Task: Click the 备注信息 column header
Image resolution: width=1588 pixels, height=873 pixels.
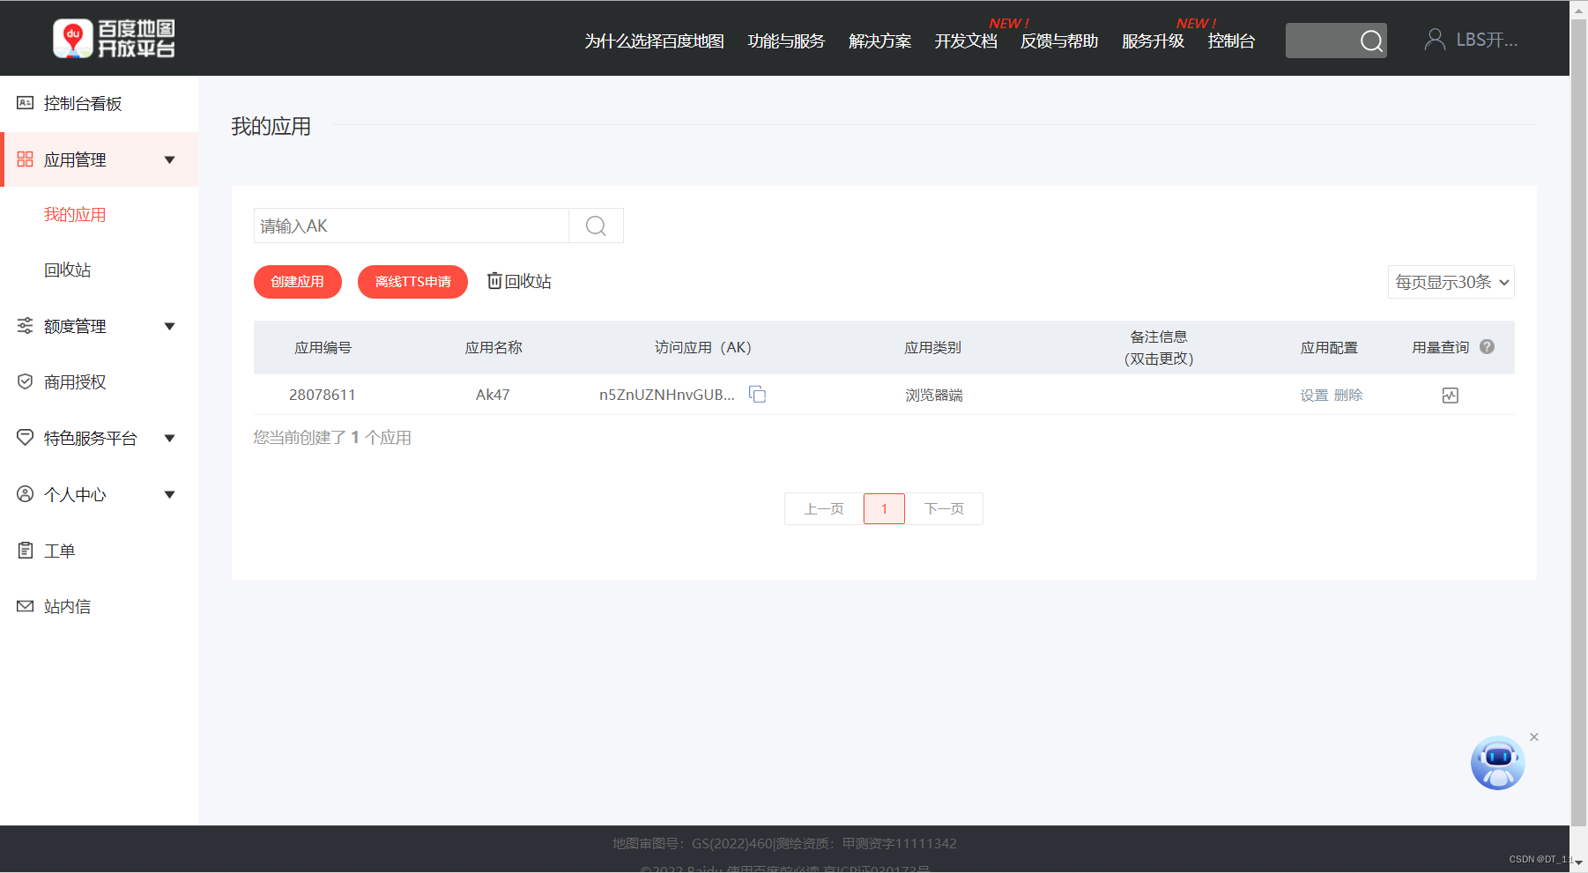Action: click(1159, 347)
